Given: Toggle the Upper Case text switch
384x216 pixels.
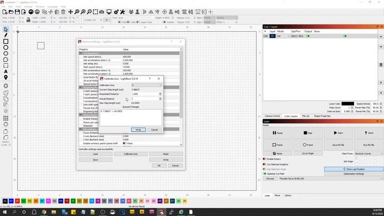Looking at the screenshot, I should (138, 22).
